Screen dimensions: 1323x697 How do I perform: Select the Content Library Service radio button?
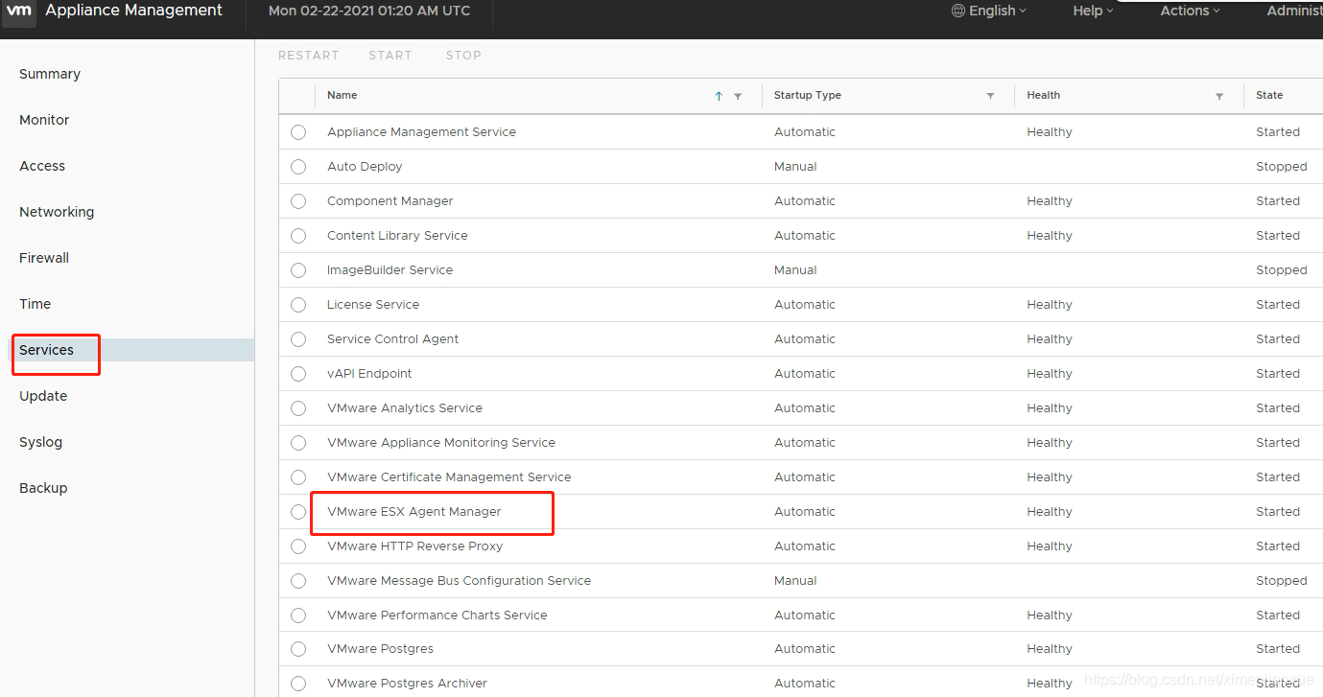(x=298, y=236)
